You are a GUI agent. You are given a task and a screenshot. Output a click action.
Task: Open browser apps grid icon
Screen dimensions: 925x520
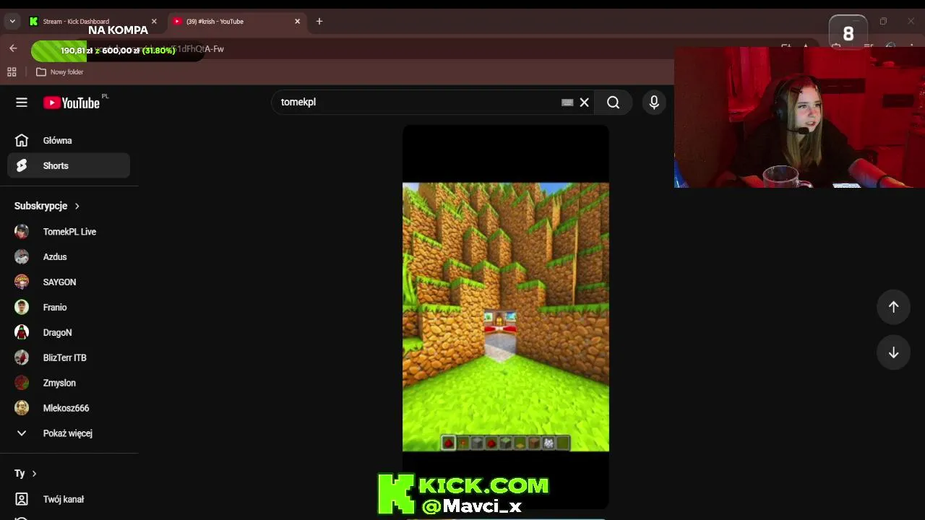point(12,71)
